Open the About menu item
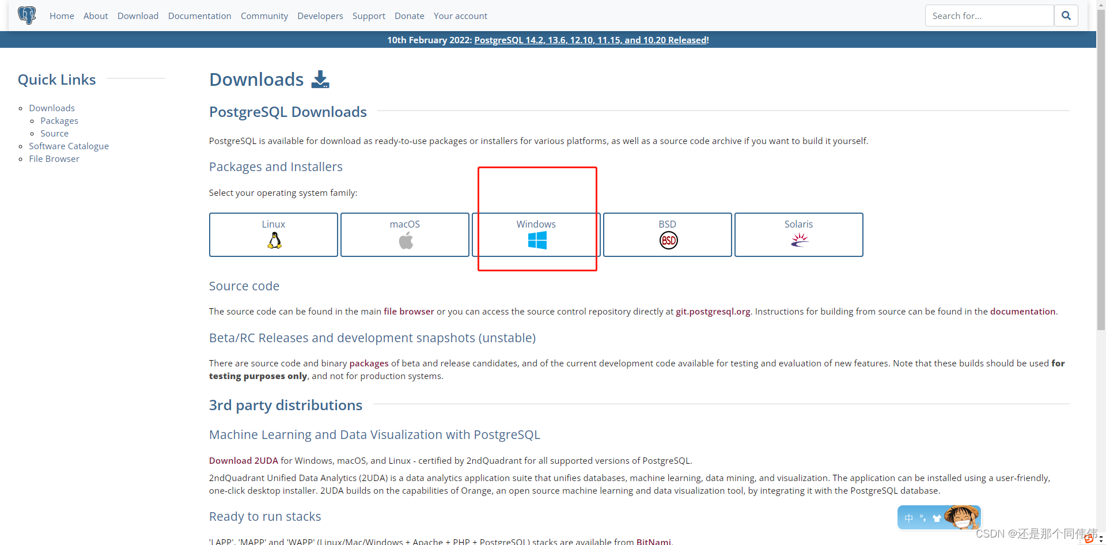 point(96,16)
